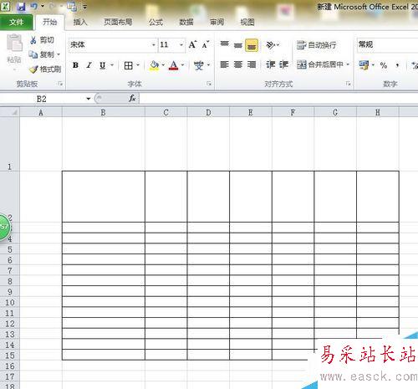Increase the cell indent
Viewport: 418px width, 389px height.
(x=283, y=64)
